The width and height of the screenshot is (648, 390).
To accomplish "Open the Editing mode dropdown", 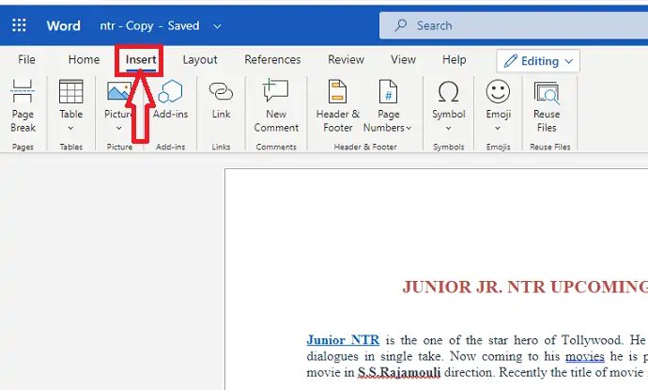I will pos(538,61).
